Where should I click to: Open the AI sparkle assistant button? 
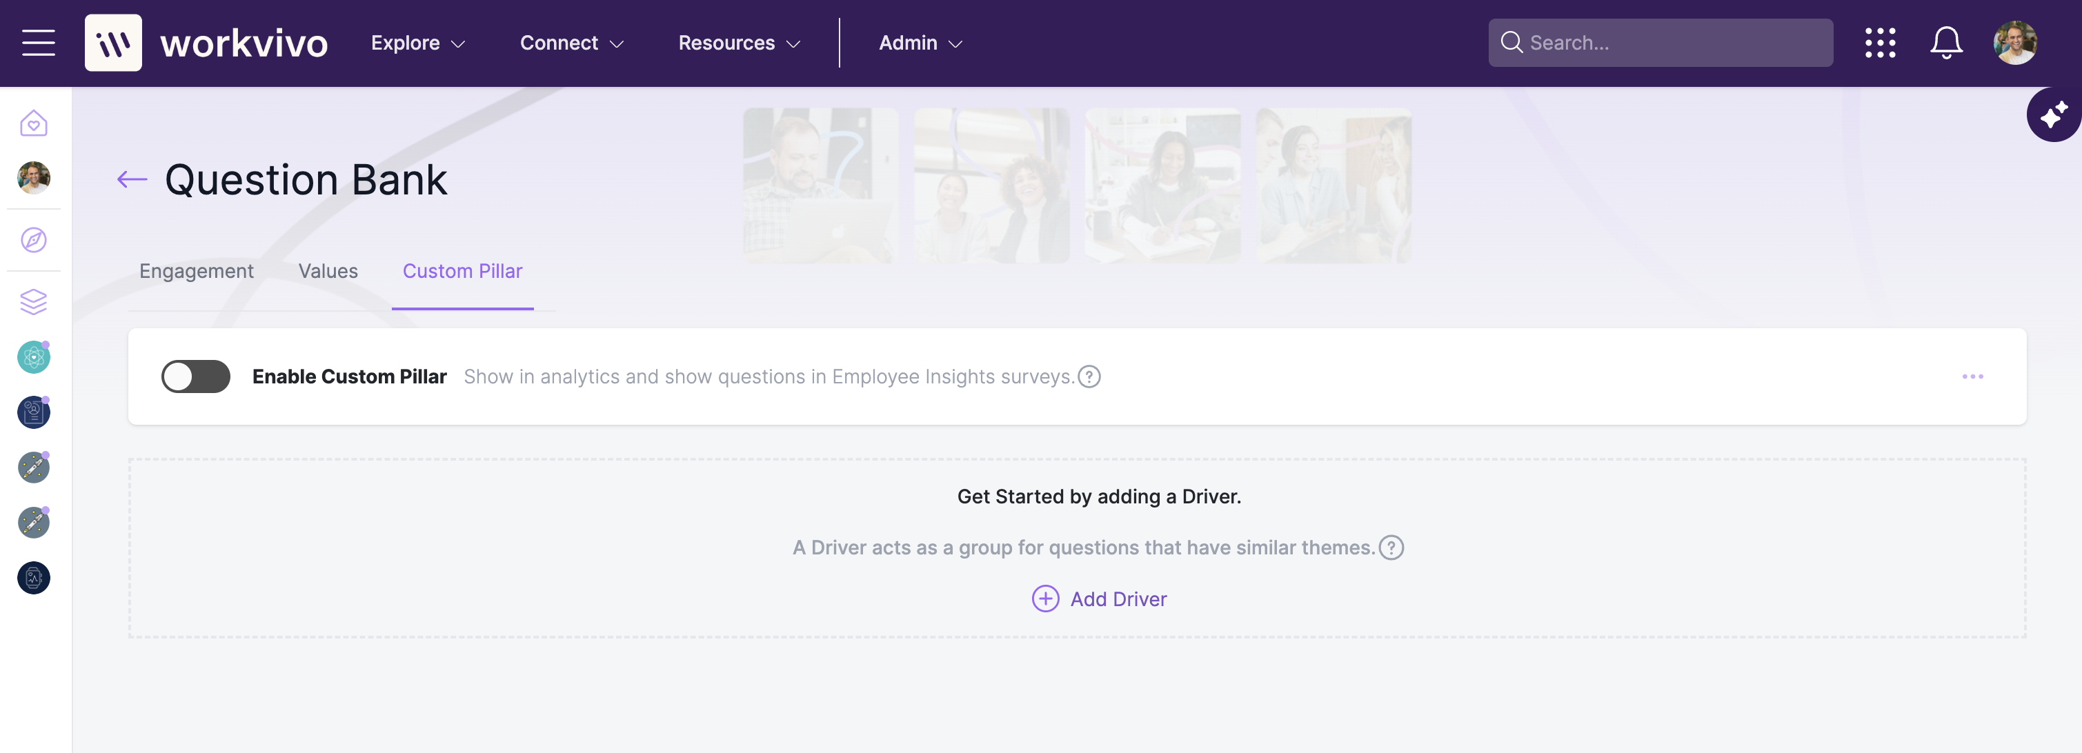(x=2054, y=114)
